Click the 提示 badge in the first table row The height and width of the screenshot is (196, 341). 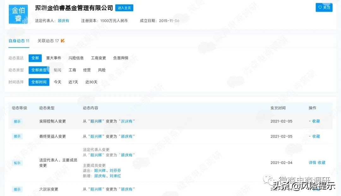click(x=17, y=121)
